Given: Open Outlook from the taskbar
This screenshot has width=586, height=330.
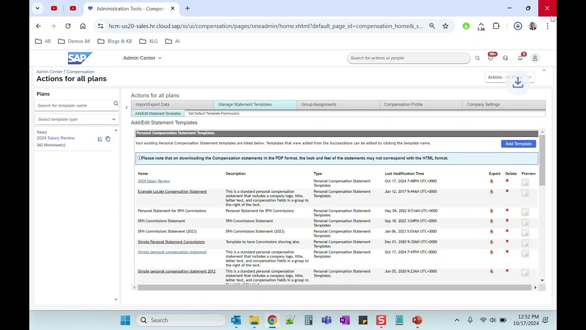Looking at the screenshot, I should pyautogui.click(x=236, y=320).
